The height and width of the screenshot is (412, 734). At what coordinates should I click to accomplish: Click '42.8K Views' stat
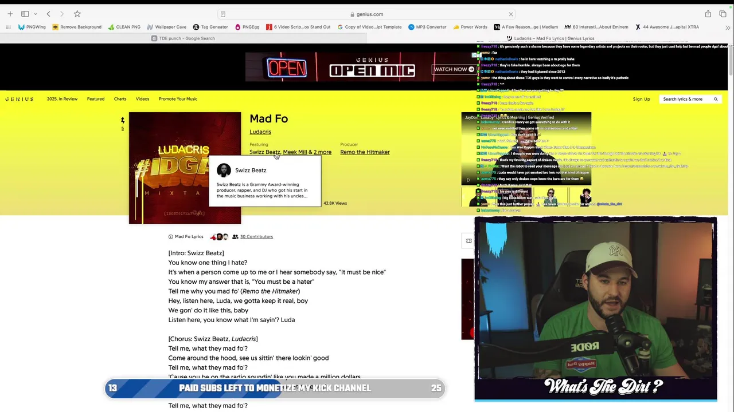click(335, 203)
